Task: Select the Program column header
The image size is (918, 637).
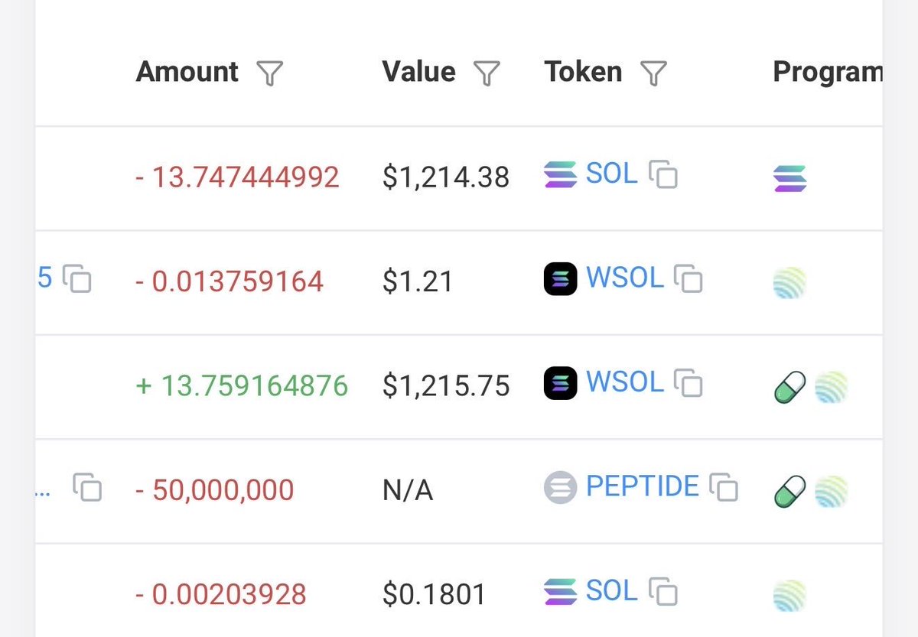Action: point(827,72)
